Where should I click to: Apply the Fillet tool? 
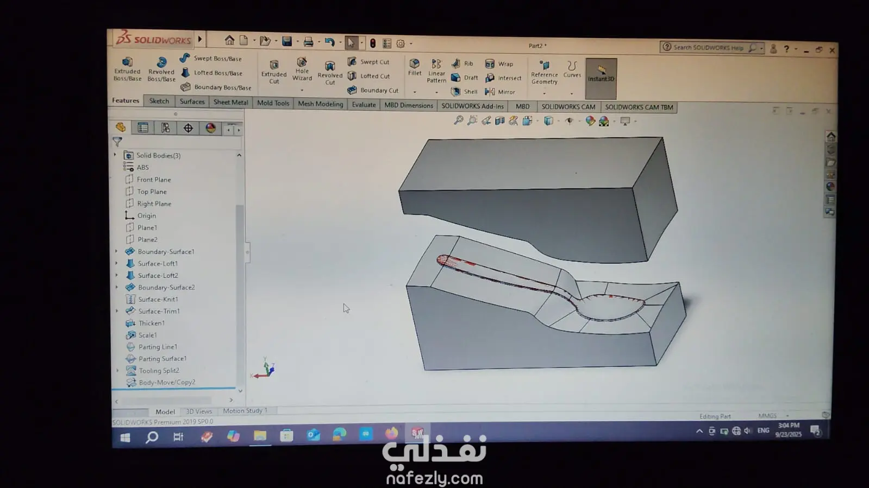(415, 68)
